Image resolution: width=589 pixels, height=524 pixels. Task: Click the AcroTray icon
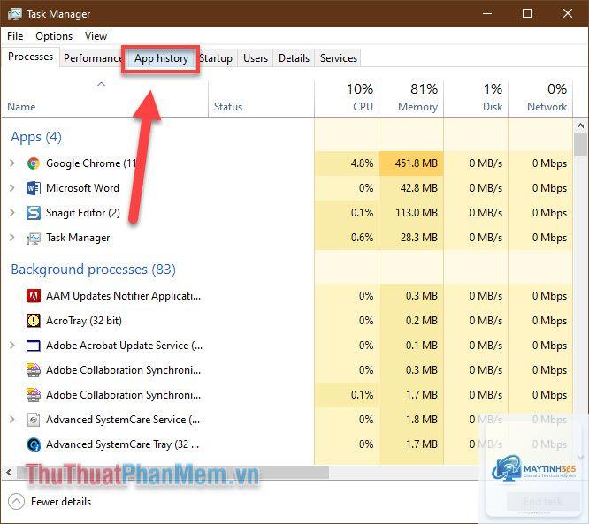tap(34, 321)
